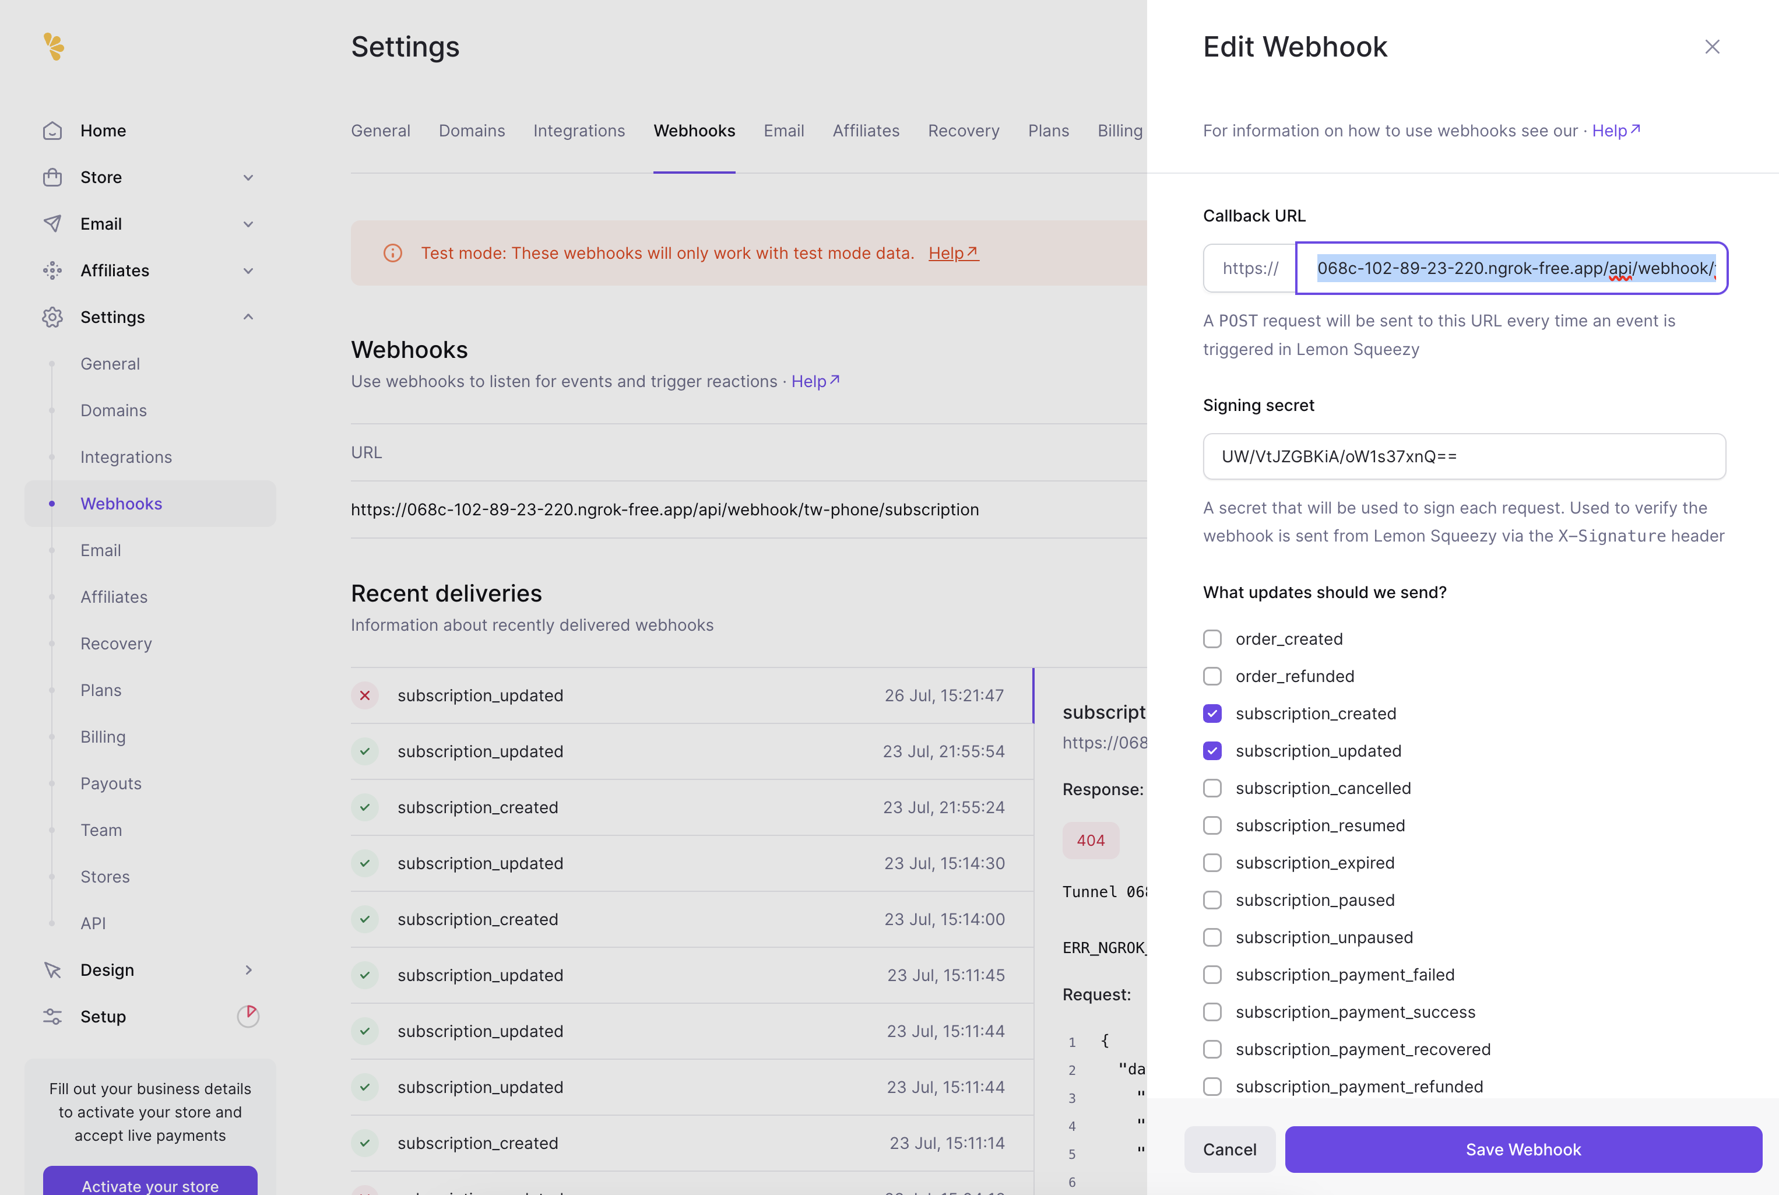Open the General settings tab

[x=380, y=131]
